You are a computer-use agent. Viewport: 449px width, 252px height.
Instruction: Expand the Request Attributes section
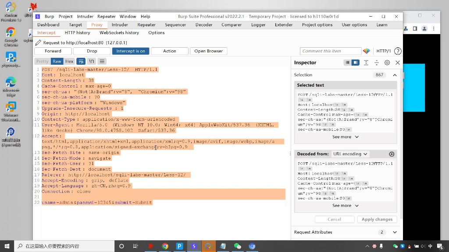[395, 232]
